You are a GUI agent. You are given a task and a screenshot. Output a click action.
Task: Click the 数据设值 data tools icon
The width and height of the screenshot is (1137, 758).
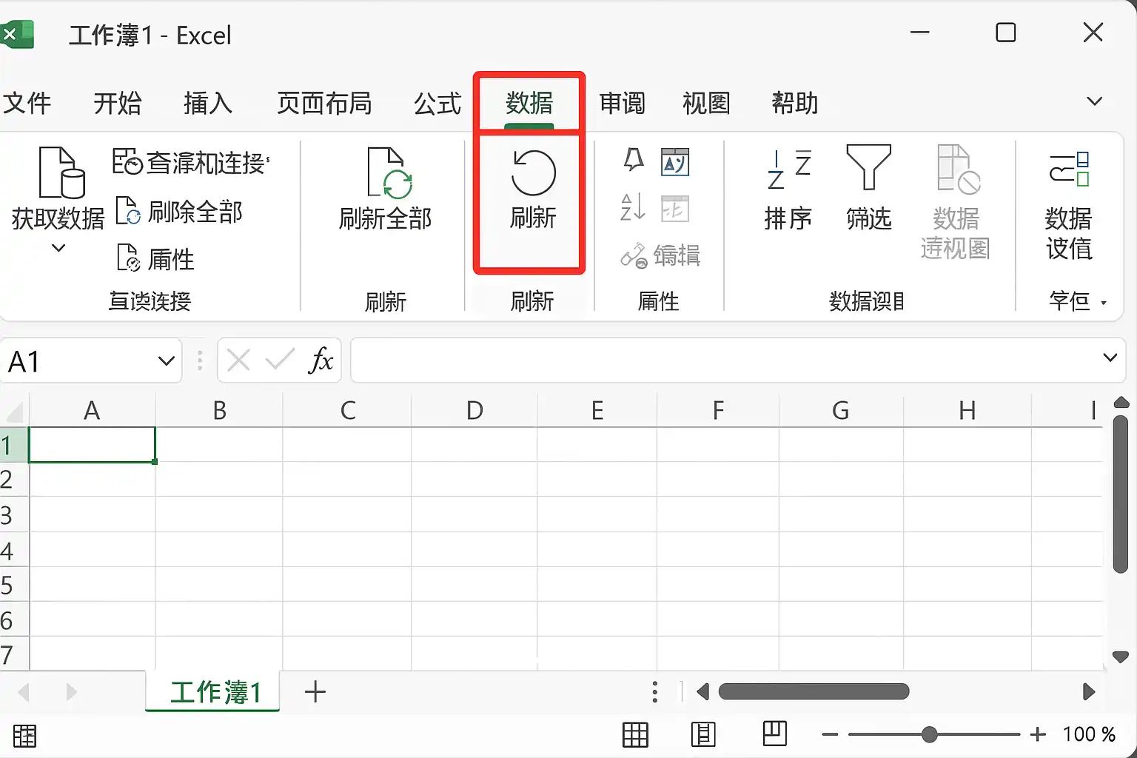point(1069,168)
